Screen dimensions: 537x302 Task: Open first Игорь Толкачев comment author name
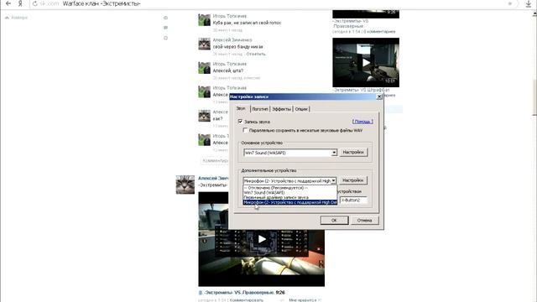tap(229, 16)
